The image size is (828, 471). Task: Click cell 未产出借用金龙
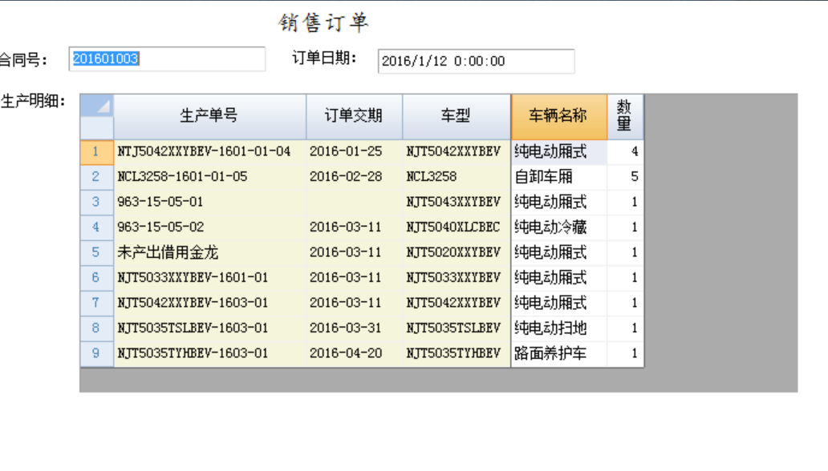click(x=209, y=253)
